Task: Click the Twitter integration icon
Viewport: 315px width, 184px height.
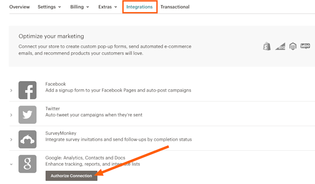Action: coord(27,115)
